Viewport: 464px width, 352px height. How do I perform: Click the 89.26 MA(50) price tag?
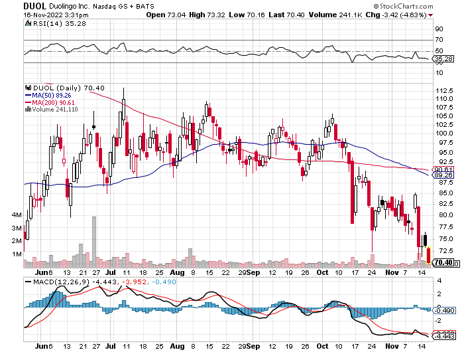tap(443, 175)
